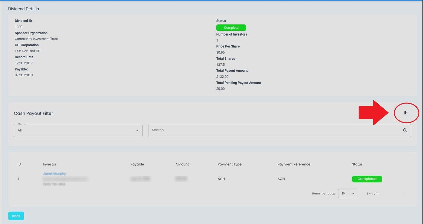The height and width of the screenshot is (224, 423).
Task: Click the 1 – 1 of 1 pagination label
Action: 372,194
